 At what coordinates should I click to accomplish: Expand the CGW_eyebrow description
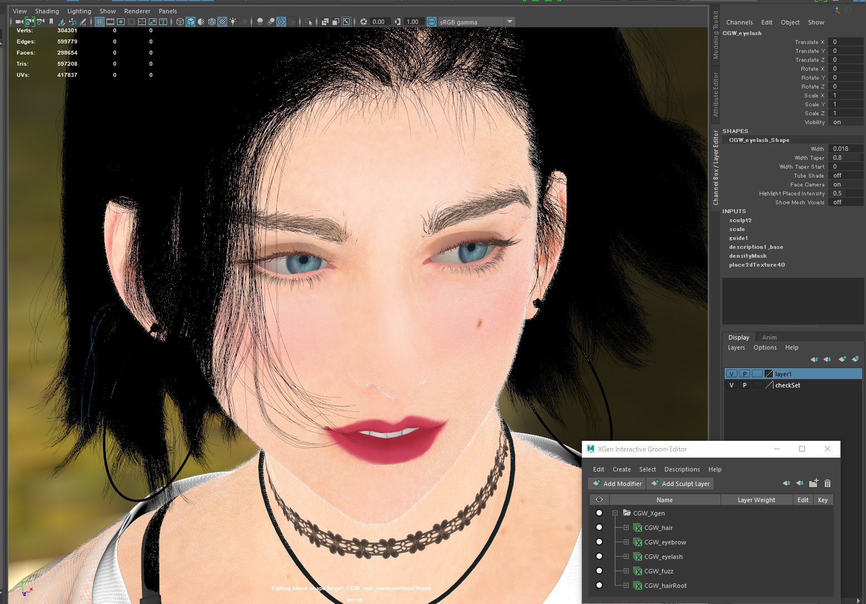(626, 542)
